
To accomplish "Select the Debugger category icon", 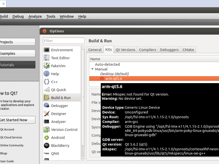I will [x=47, y=106].
